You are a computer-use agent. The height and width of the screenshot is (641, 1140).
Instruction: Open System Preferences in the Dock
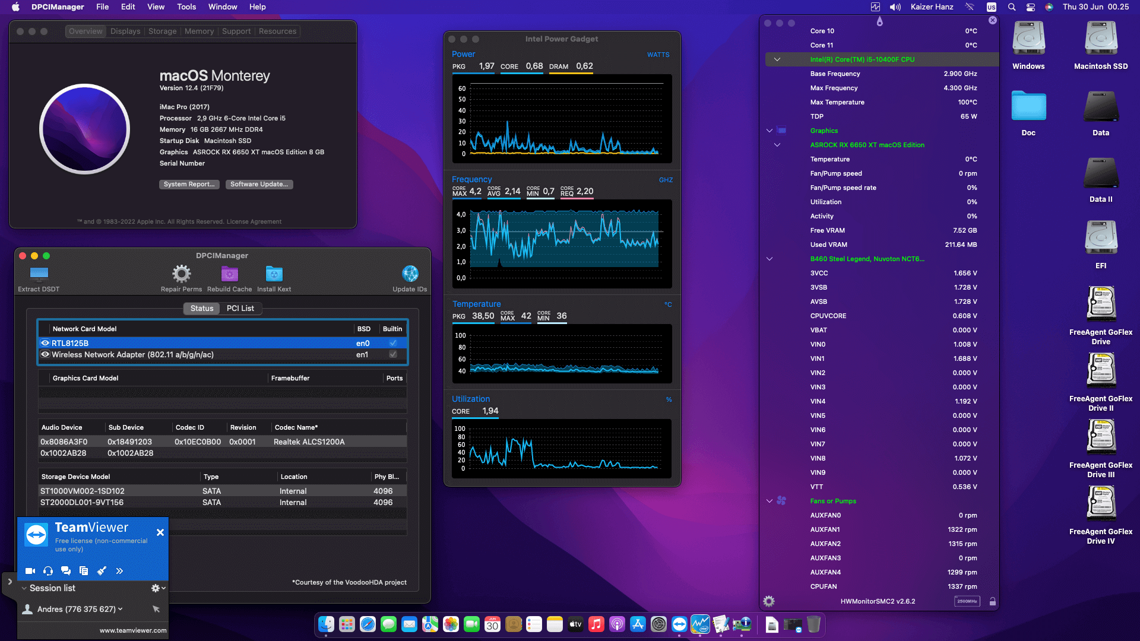tap(658, 624)
